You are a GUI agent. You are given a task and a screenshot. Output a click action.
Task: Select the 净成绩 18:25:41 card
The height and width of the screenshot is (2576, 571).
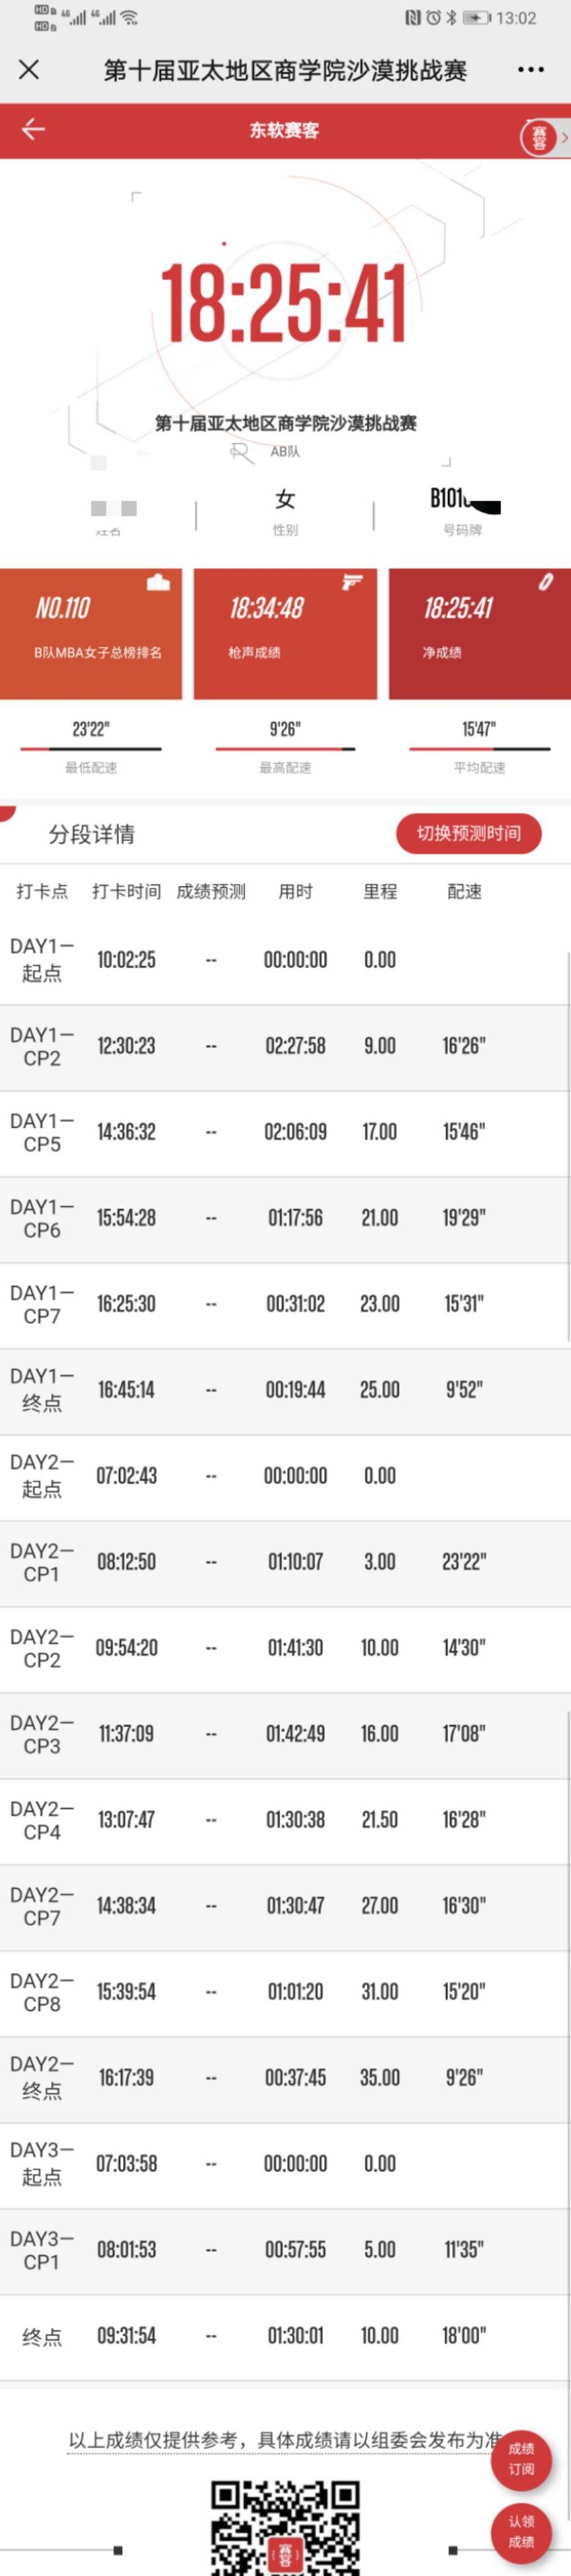pos(479,633)
